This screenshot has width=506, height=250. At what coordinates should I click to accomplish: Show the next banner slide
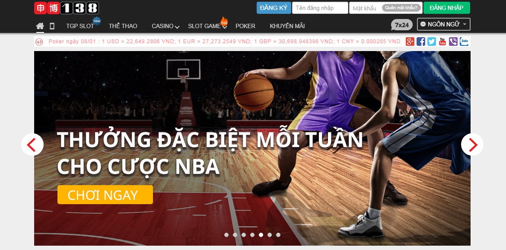pyautogui.click(x=472, y=145)
